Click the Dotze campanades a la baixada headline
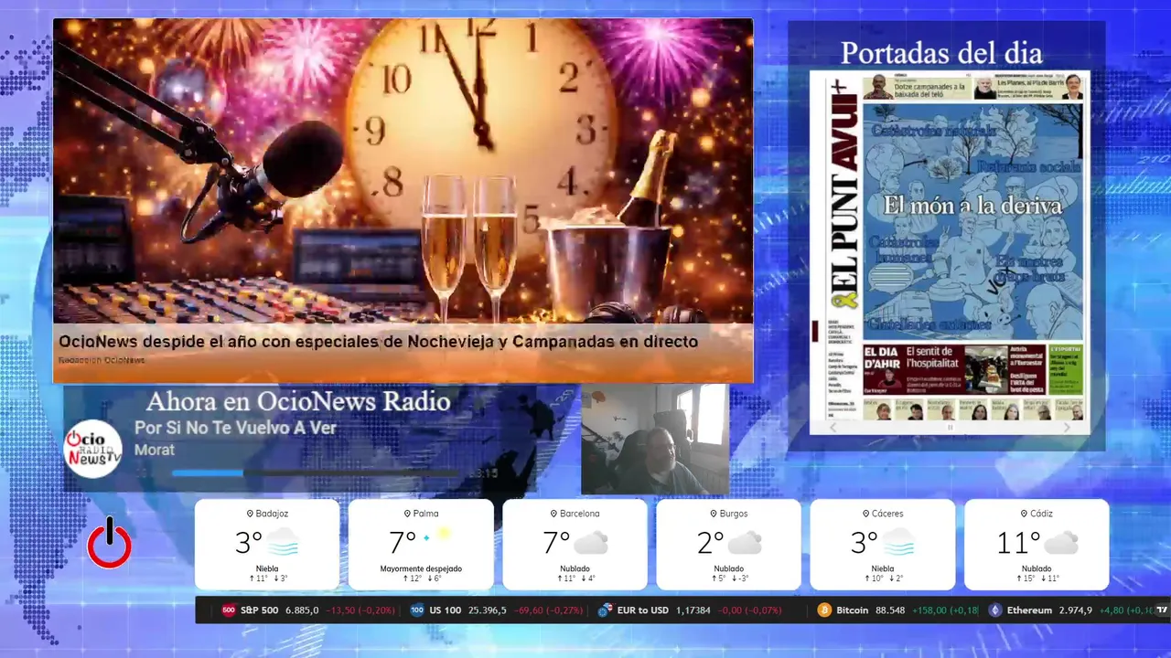 click(929, 90)
